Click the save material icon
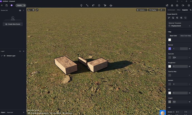Screen dimensions: 192x115 click(x=173, y=18)
